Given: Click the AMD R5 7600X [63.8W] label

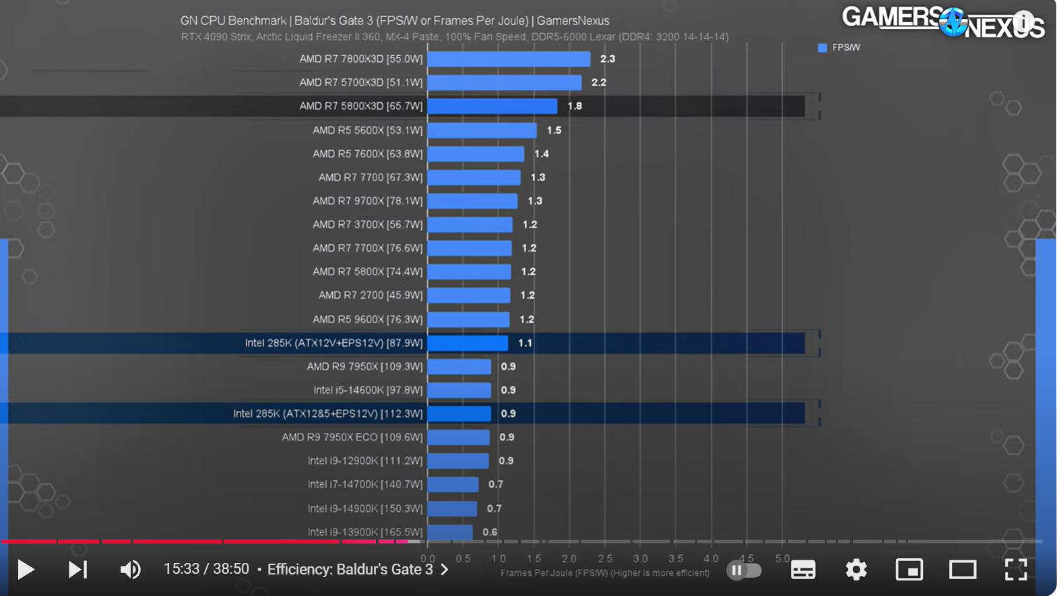Looking at the screenshot, I should pyautogui.click(x=368, y=154).
